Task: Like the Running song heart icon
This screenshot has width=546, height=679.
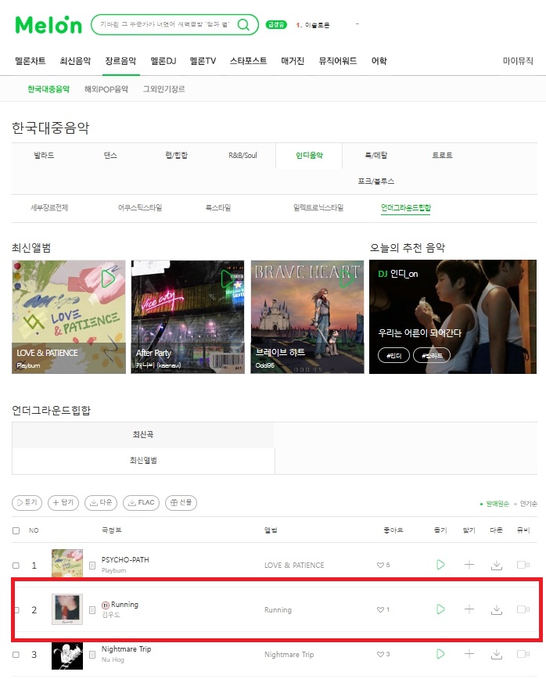Action: (x=380, y=609)
